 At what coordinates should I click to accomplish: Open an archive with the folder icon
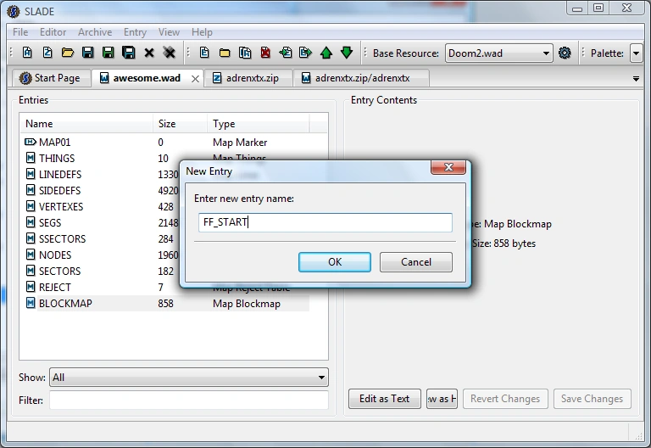coord(68,53)
